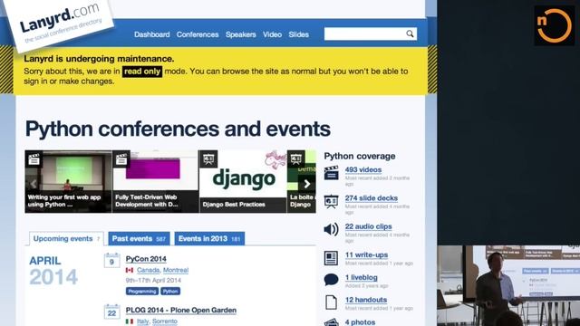Click the Italy flag icon
The image size is (580, 326).
[130, 321]
